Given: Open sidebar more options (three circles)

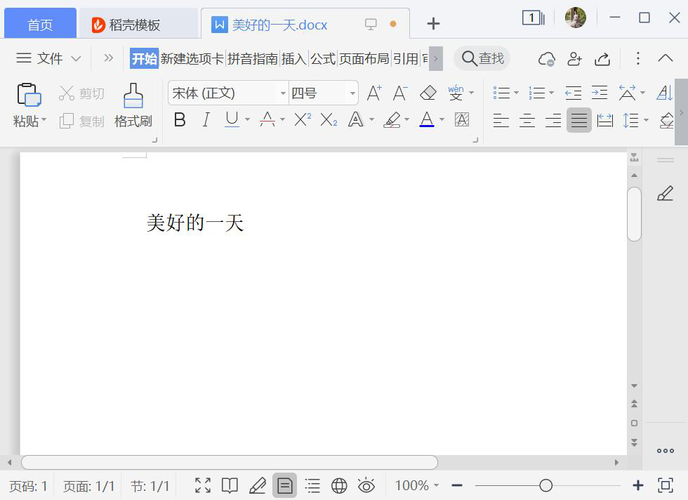Looking at the screenshot, I should [x=666, y=451].
